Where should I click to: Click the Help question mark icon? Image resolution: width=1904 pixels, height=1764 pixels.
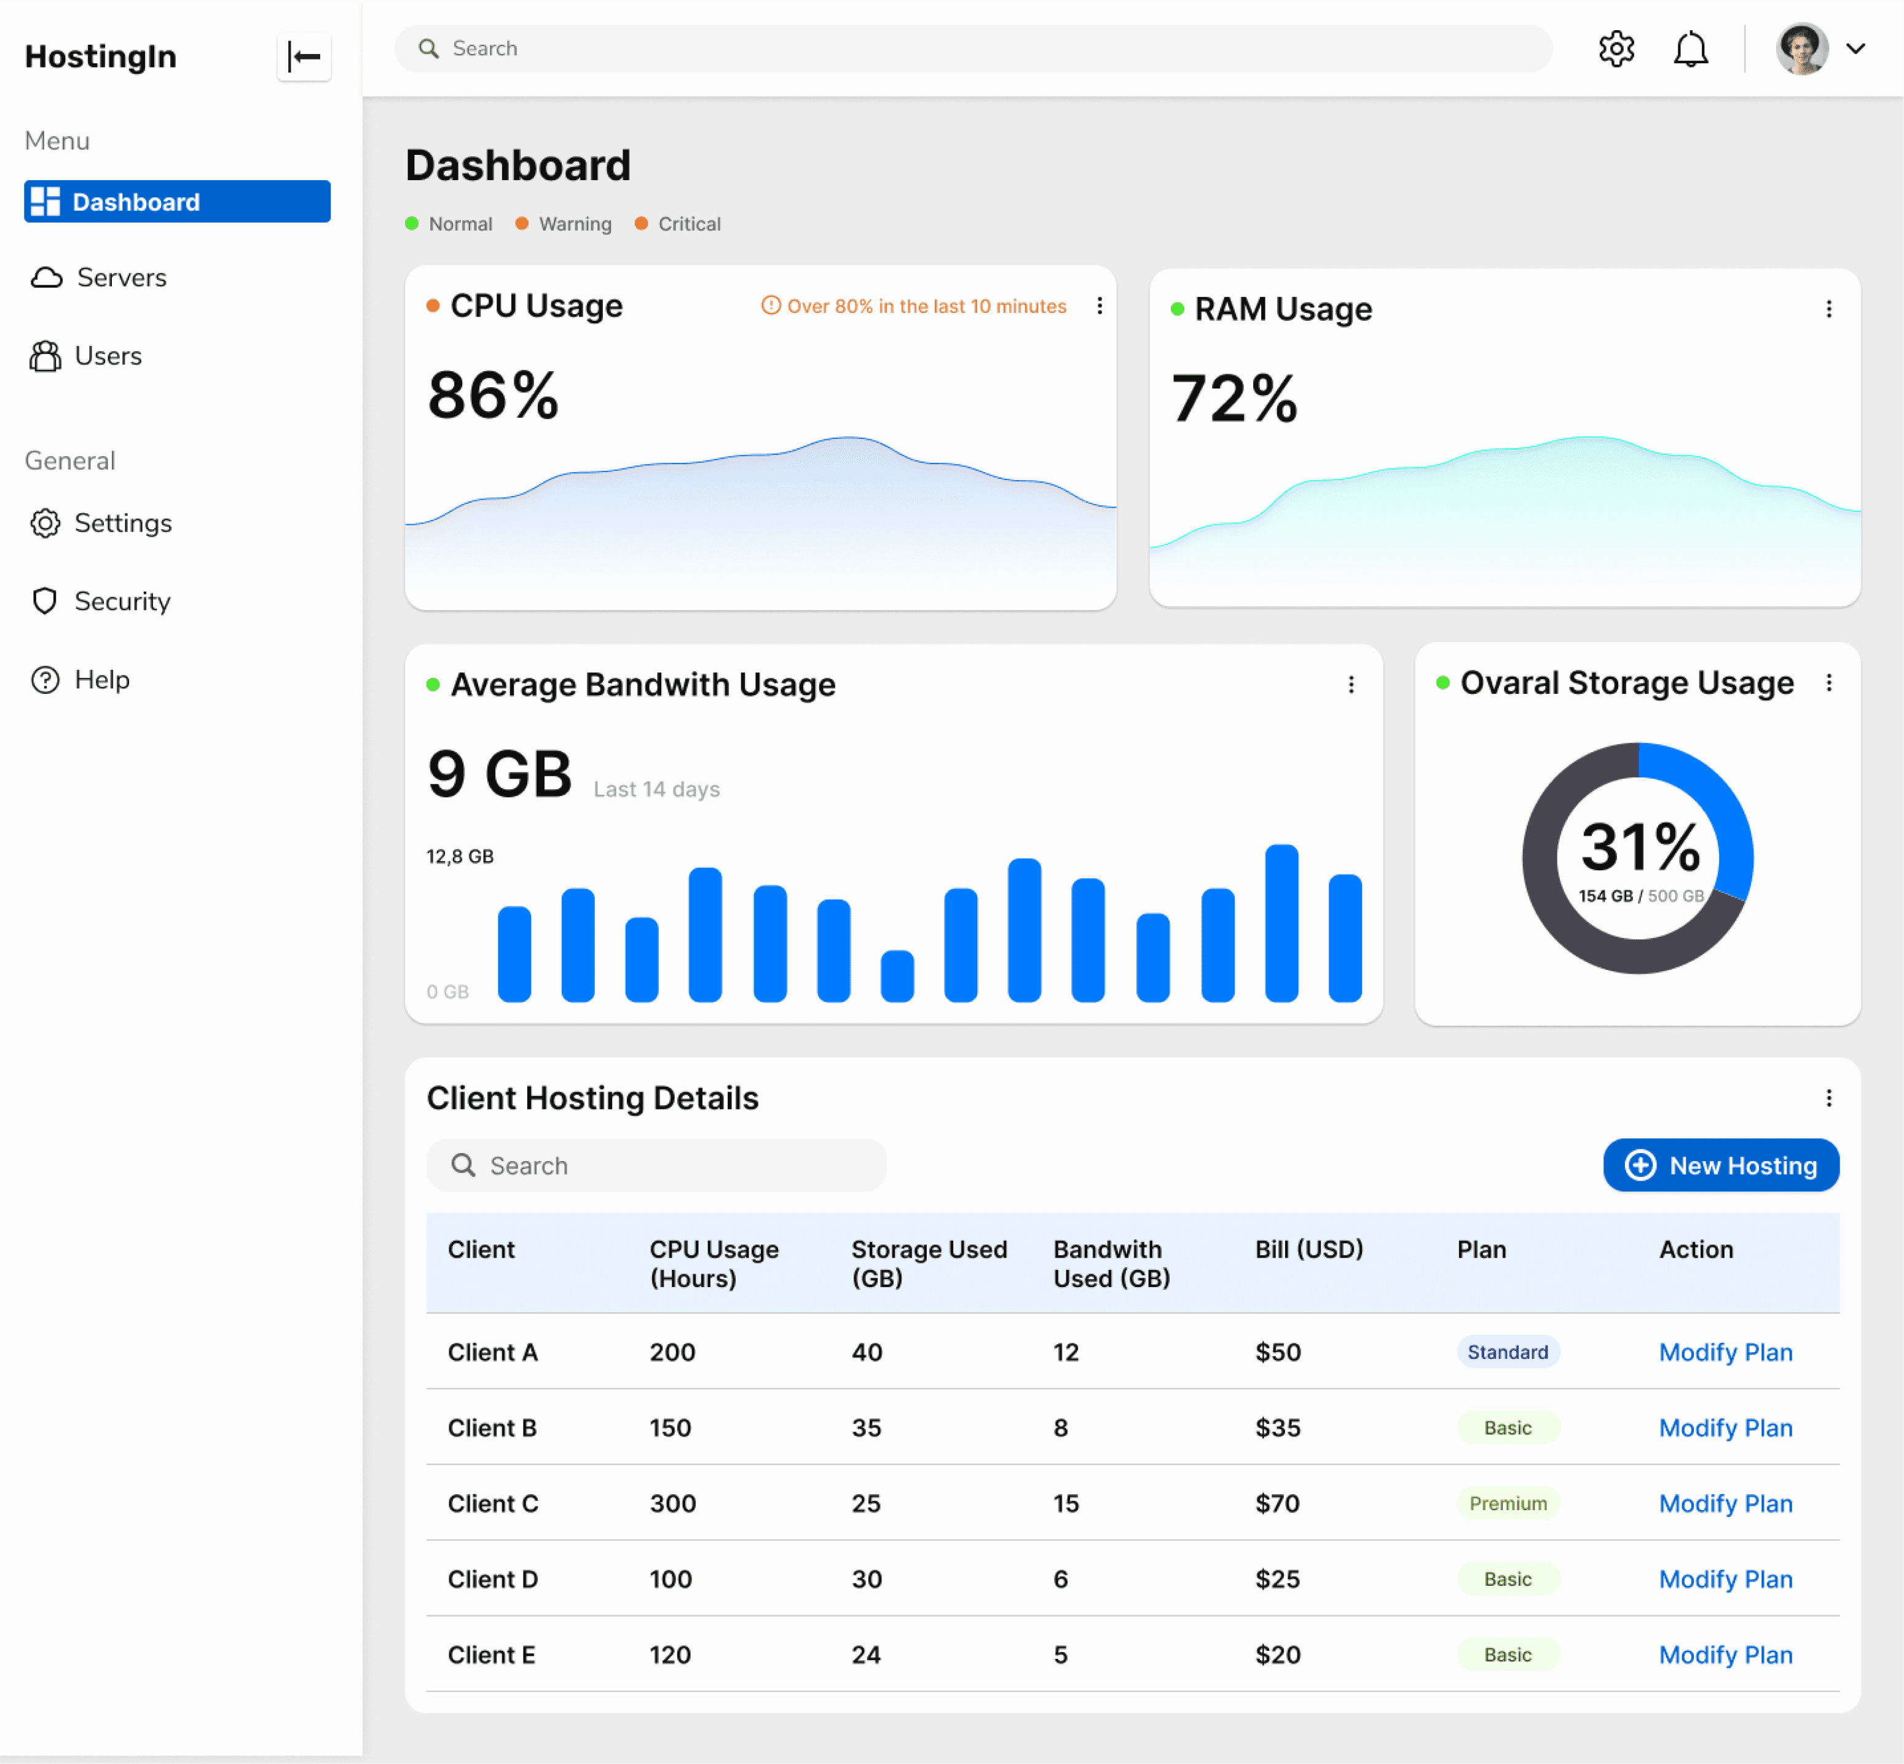45,680
